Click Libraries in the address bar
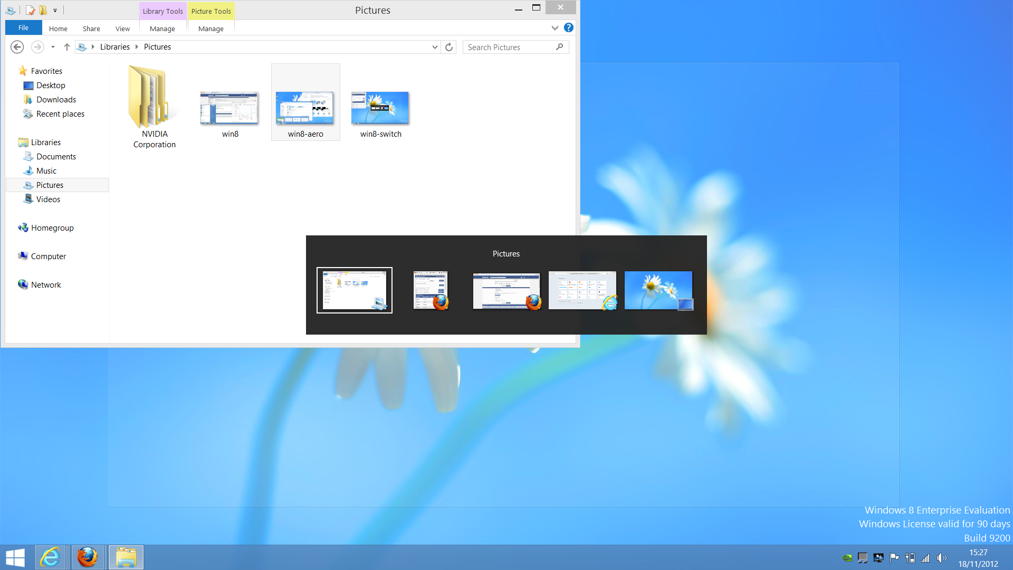Viewport: 1013px width, 570px height. point(115,47)
